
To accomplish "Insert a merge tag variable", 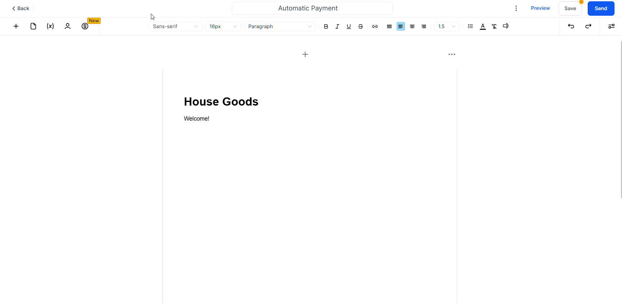I will click(x=50, y=26).
